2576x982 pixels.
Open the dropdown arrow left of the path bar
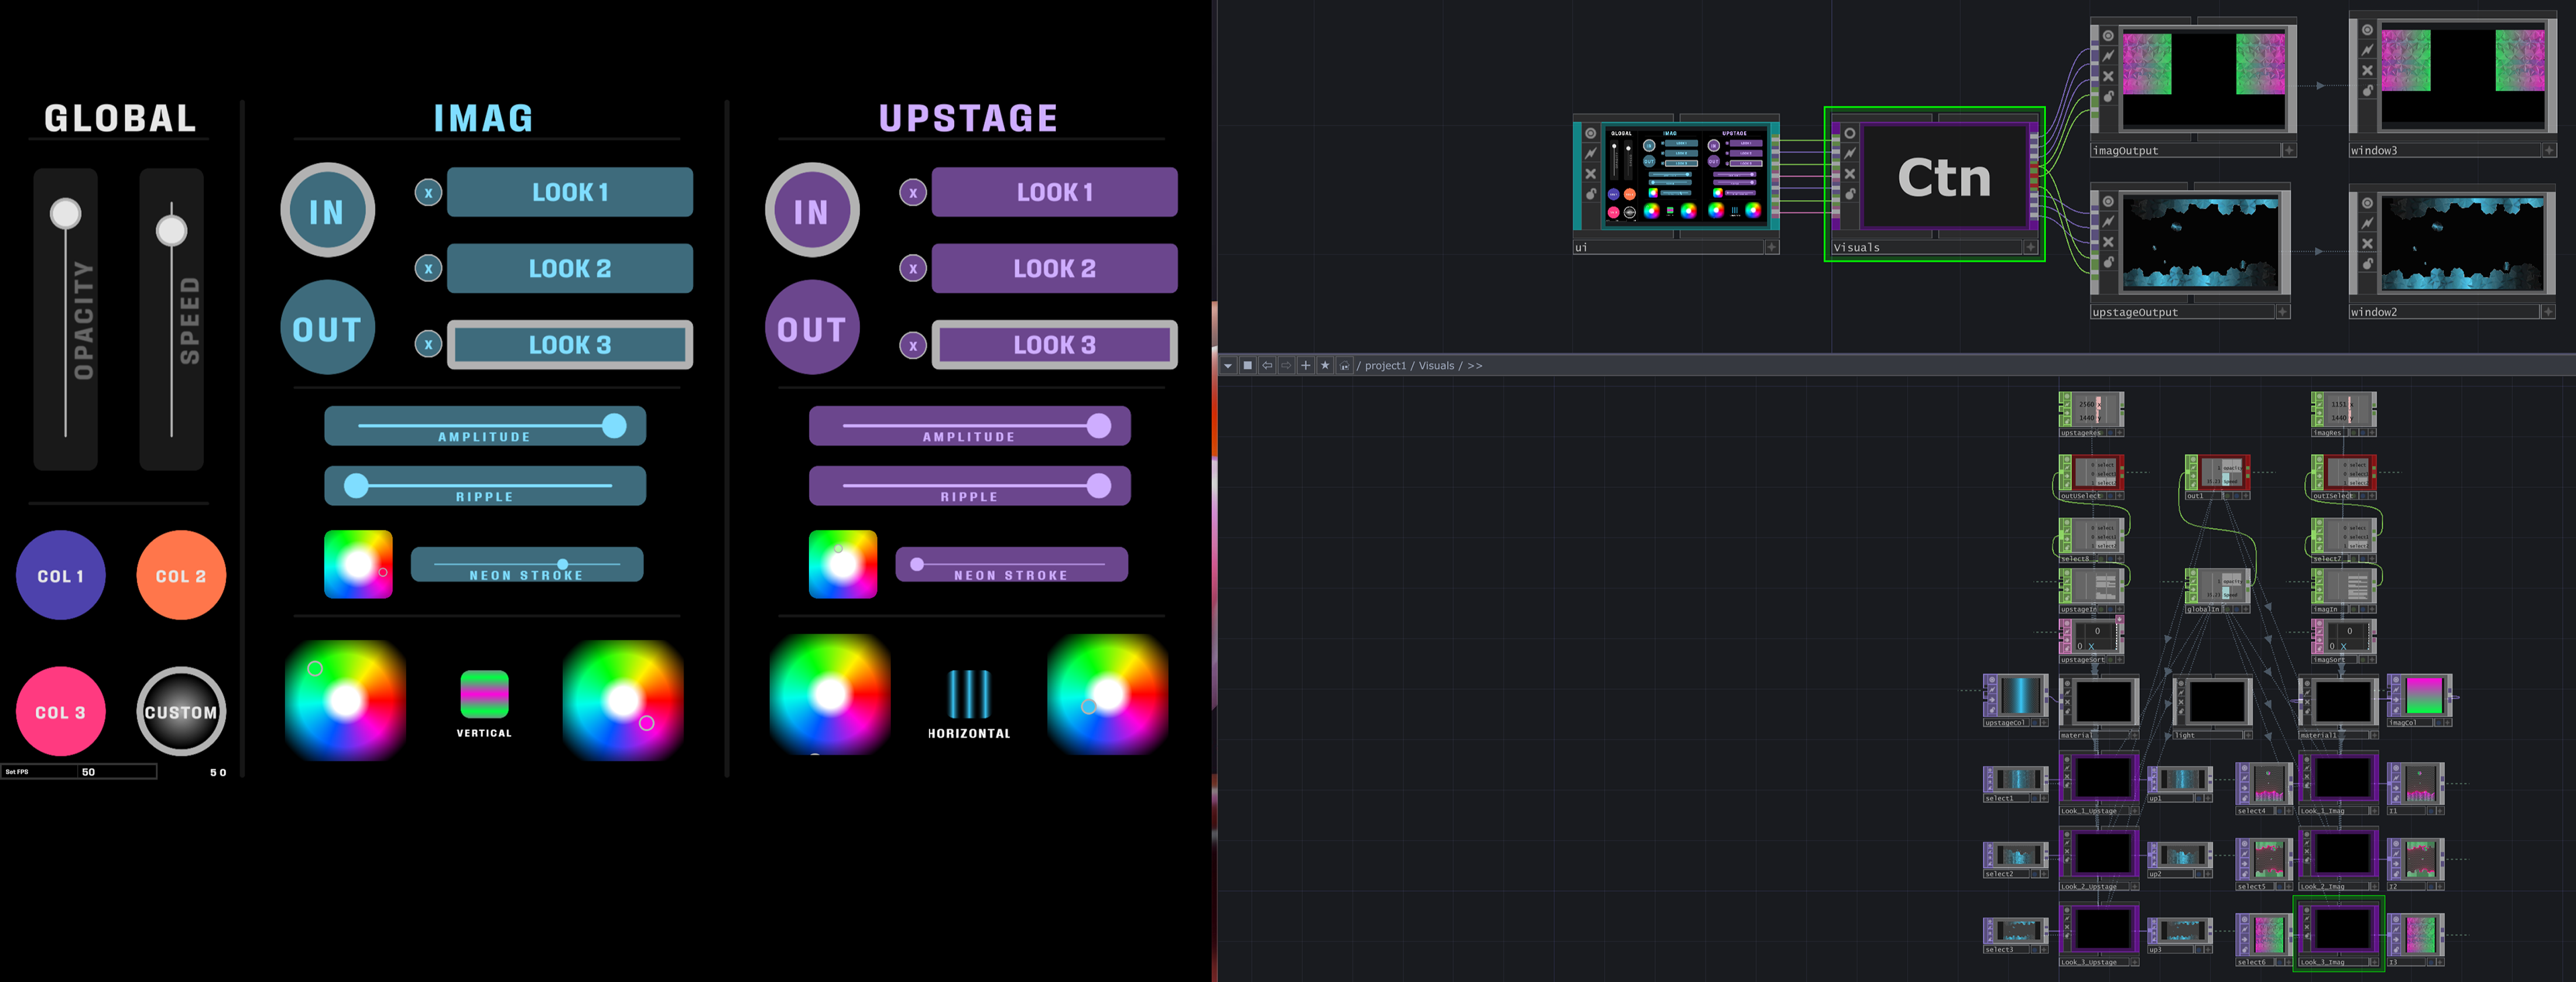coord(1229,365)
